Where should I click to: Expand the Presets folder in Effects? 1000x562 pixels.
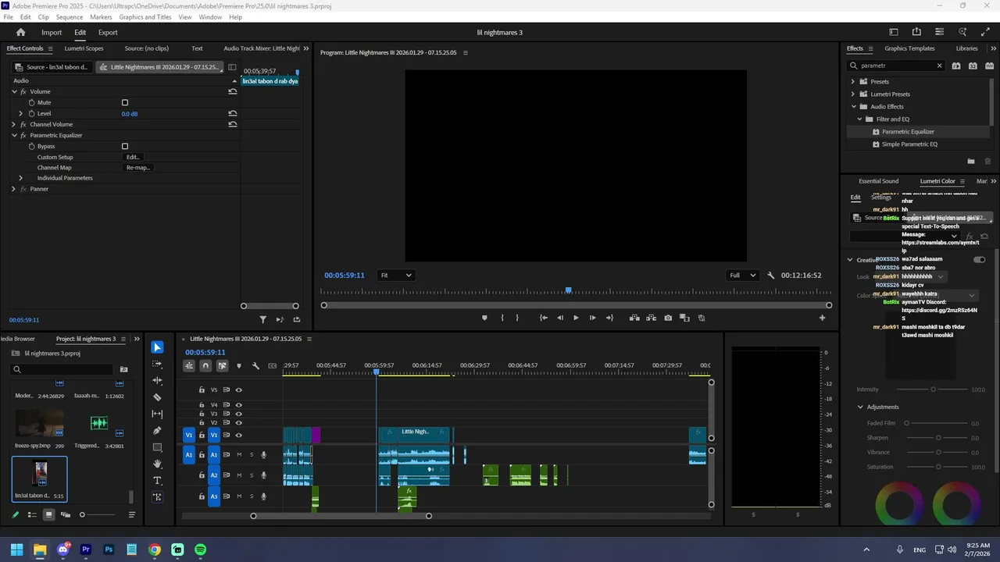pos(853,81)
